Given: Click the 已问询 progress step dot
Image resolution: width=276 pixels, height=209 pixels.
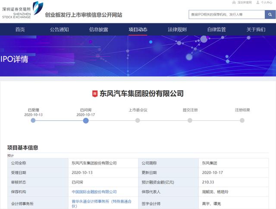Looking at the screenshot, I should [x=86, y=120].
